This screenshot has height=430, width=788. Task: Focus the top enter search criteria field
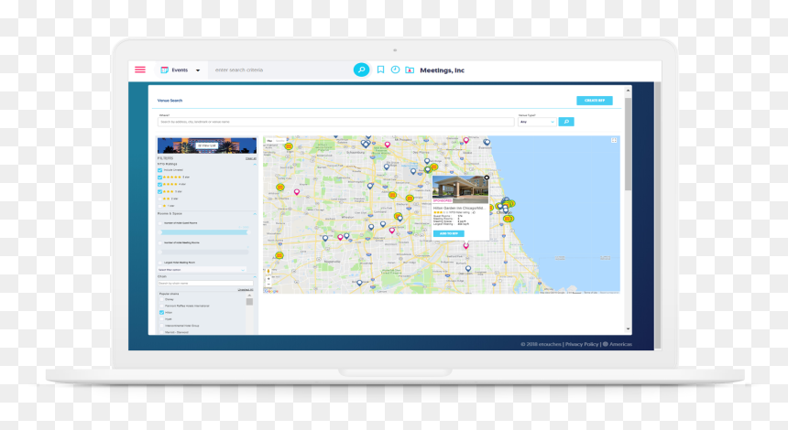tap(281, 70)
